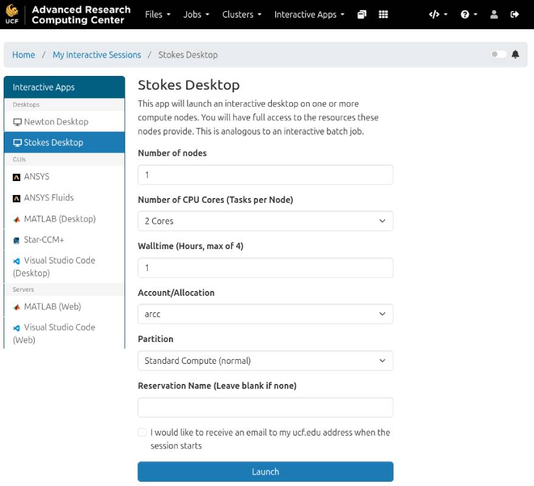Viewport: 534px width, 486px height.
Task: Select Newton Desktop in the sidebar
Action: (x=64, y=122)
